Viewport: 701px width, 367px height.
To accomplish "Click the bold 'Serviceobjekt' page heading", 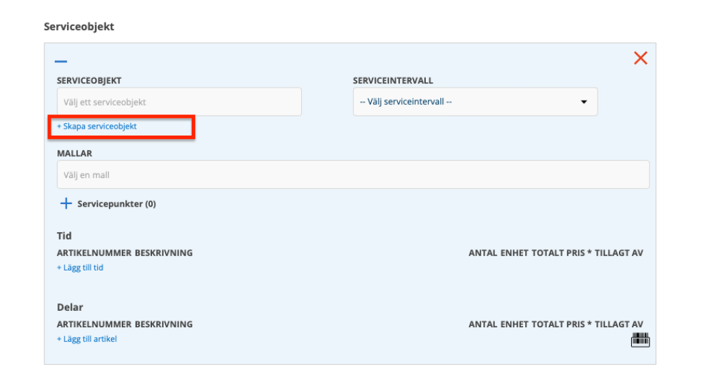I will click(x=79, y=27).
